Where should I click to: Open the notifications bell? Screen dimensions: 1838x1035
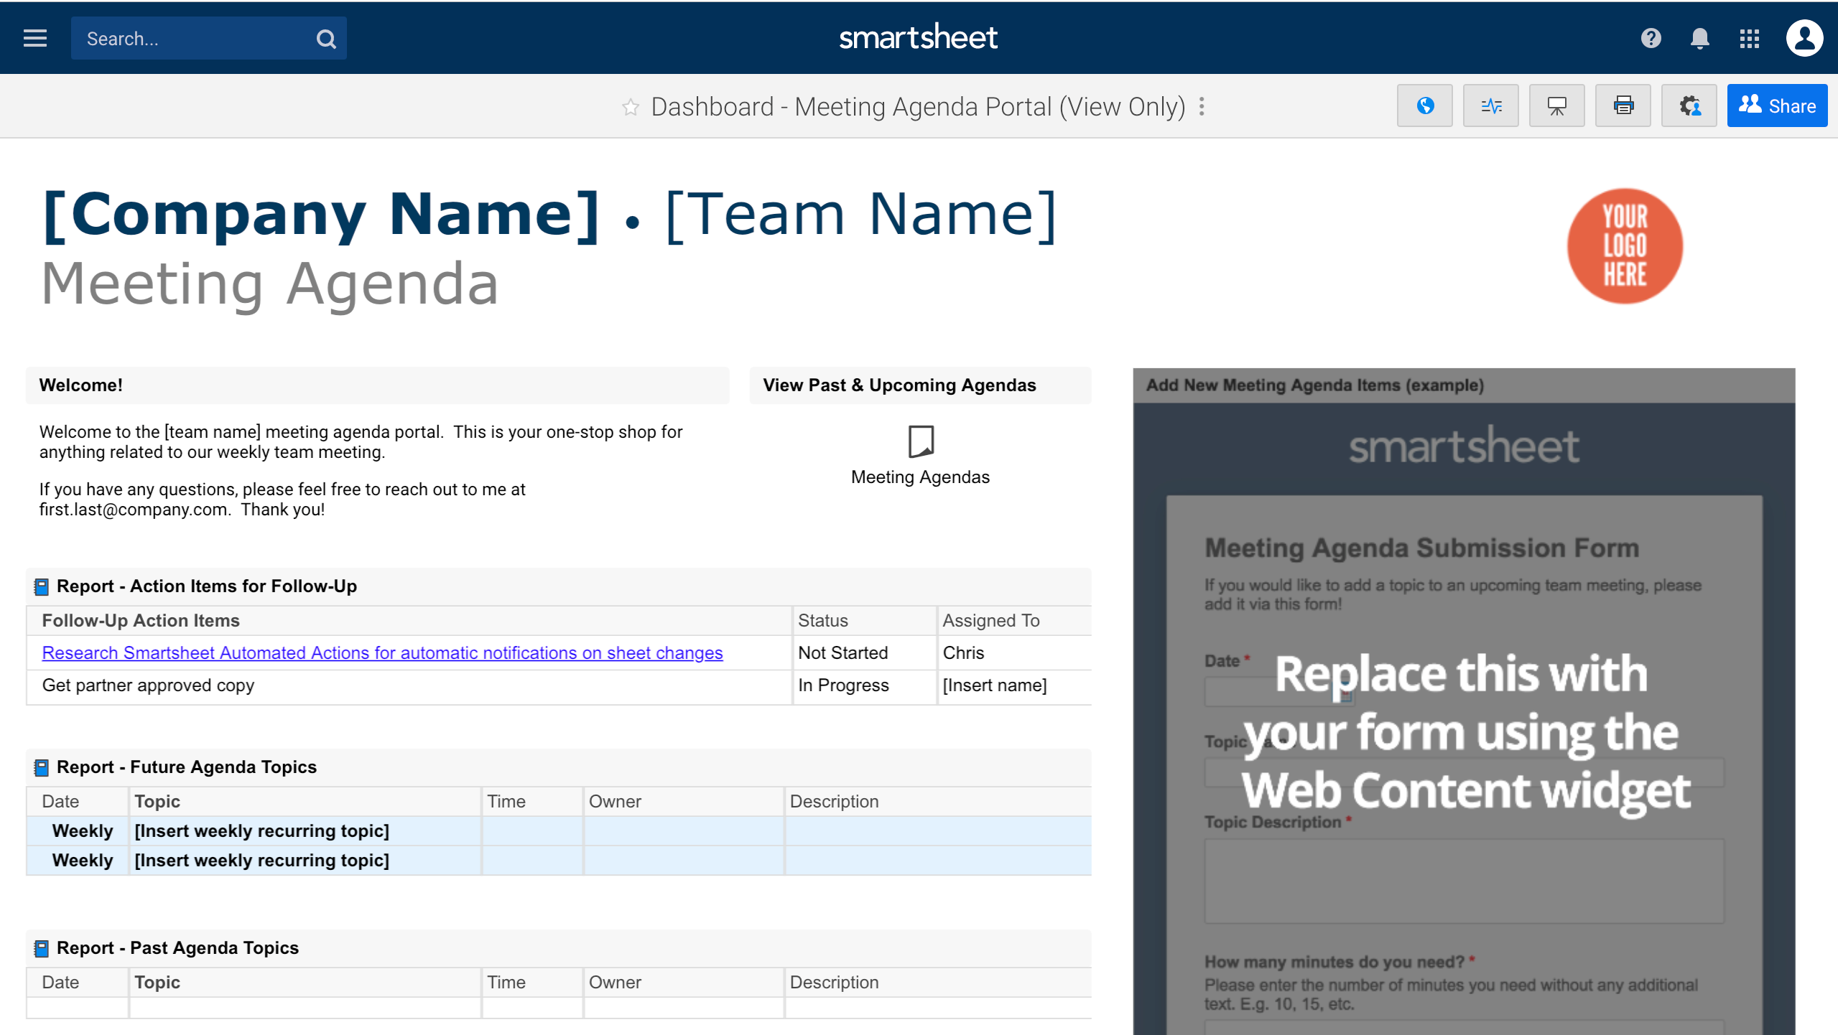(x=1699, y=38)
